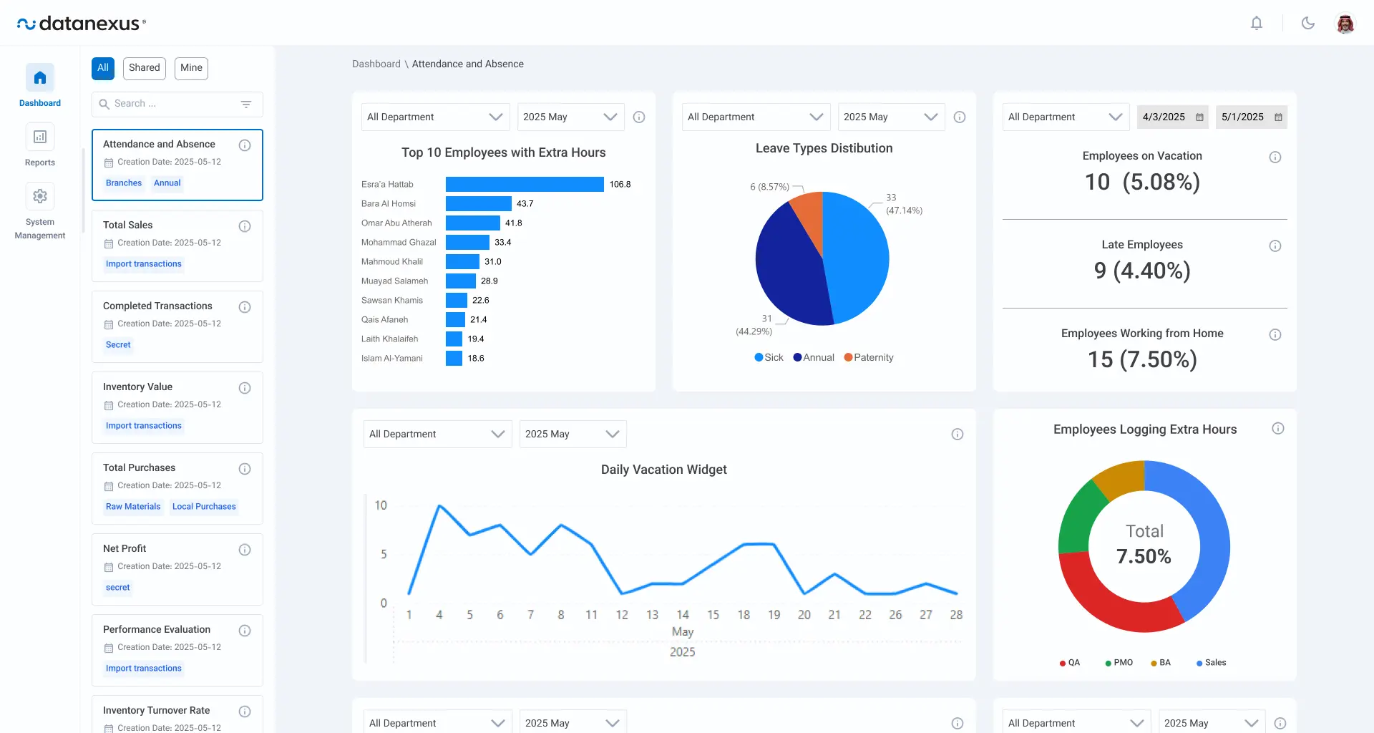Image resolution: width=1374 pixels, height=733 pixels.
Task: Open the notifications bell icon
Action: pos(1256,23)
